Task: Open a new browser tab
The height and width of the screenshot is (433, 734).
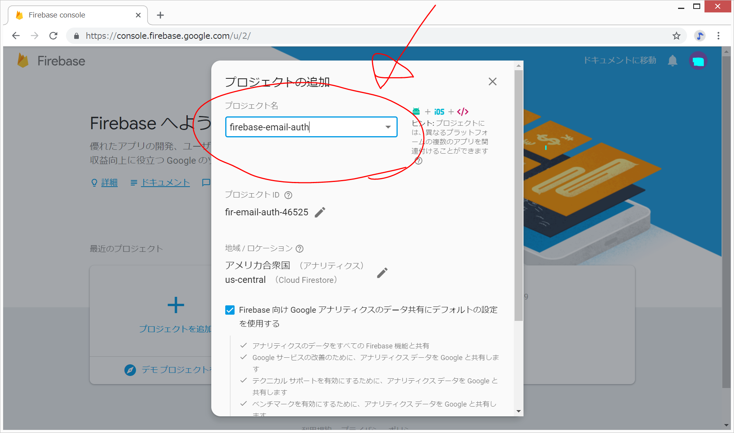Action: click(160, 15)
